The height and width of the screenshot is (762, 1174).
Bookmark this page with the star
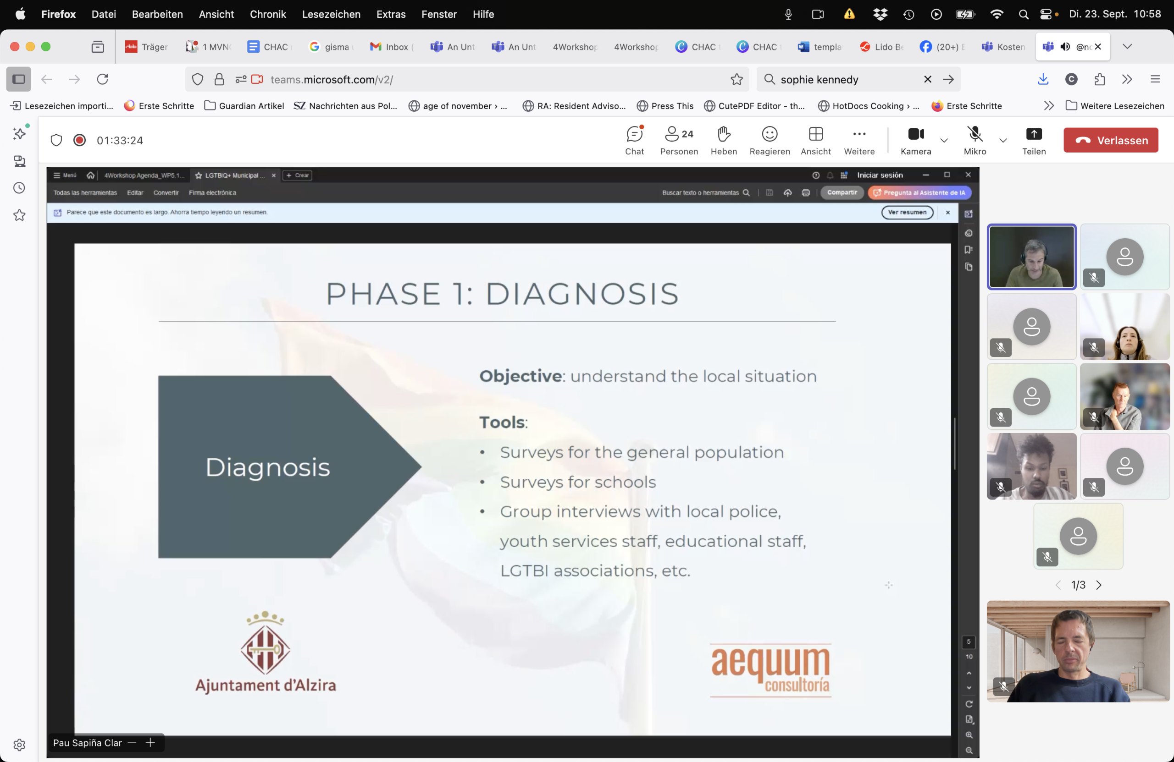tap(737, 79)
